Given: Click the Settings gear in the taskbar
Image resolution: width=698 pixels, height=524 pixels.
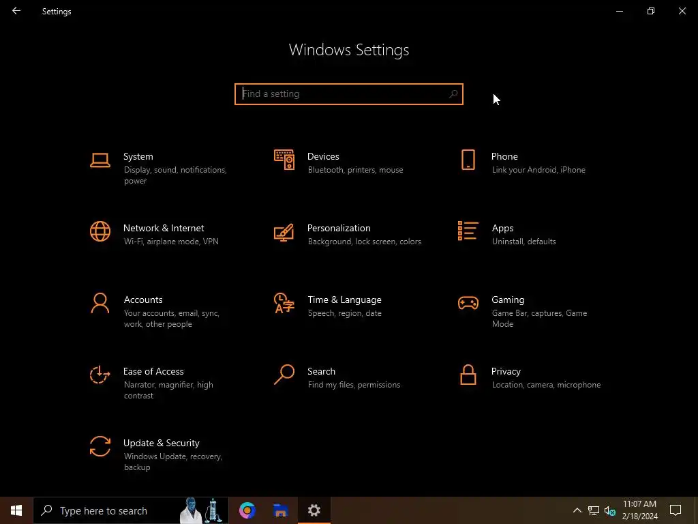Looking at the screenshot, I should 314,510.
